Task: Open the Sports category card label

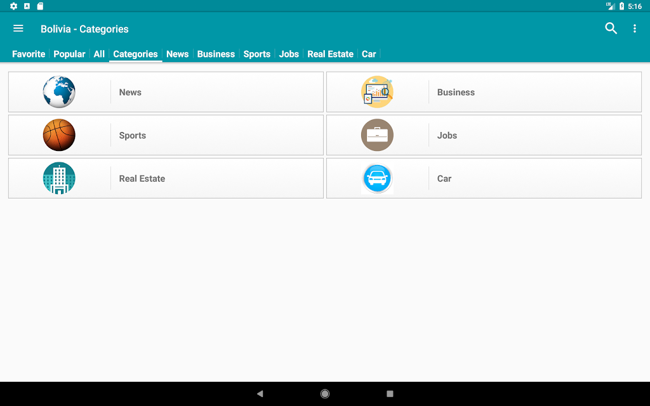Action: pos(133,136)
